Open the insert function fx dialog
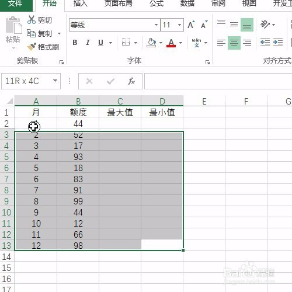This screenshot has width=292, height=292. click(x=131, y=81)
